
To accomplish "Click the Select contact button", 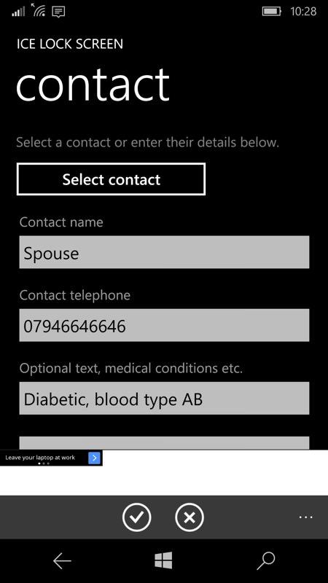I will click(111, 179).
